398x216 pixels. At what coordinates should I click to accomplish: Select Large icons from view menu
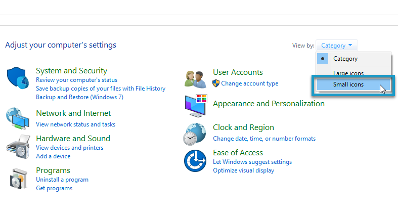348,73
